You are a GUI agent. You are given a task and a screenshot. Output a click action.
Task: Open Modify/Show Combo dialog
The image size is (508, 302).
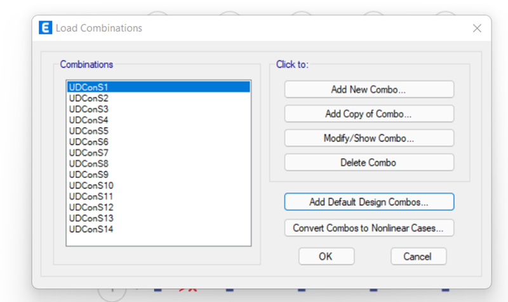[x=369, y=138]
